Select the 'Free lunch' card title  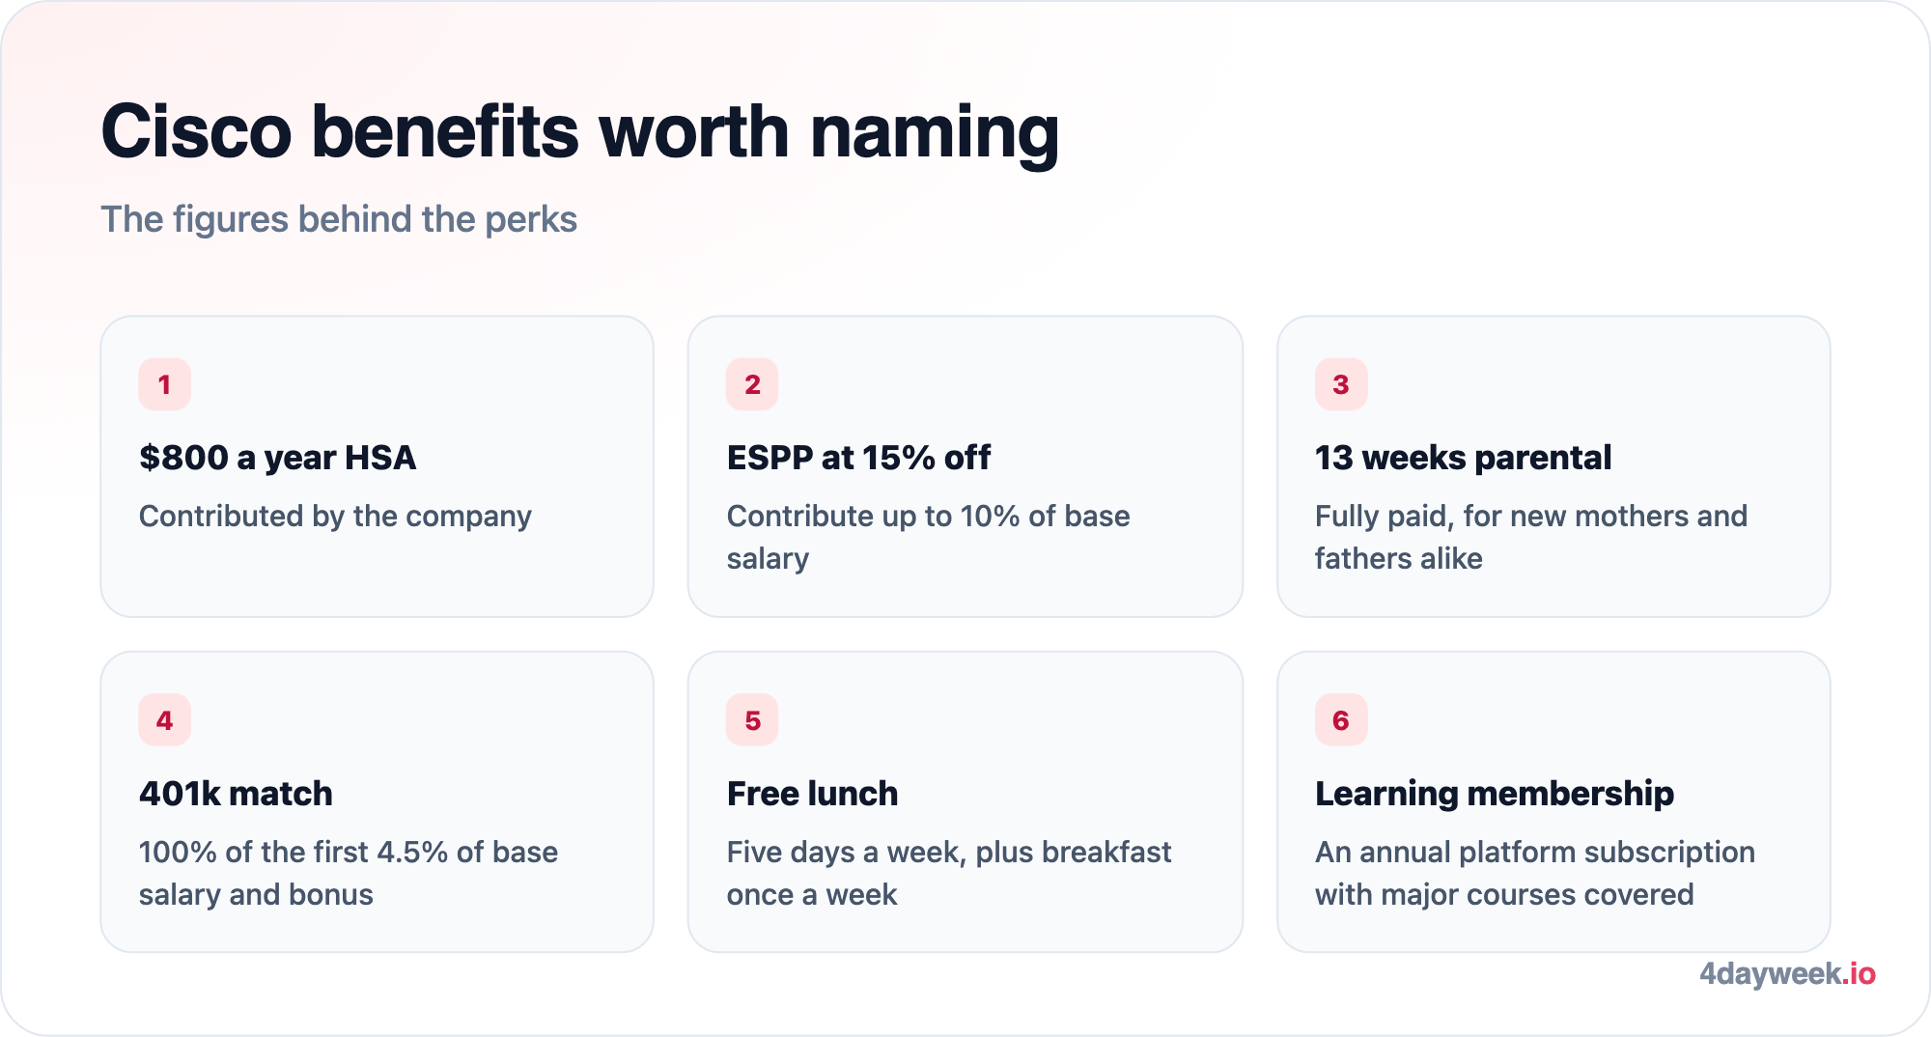(x=812, y=794)
